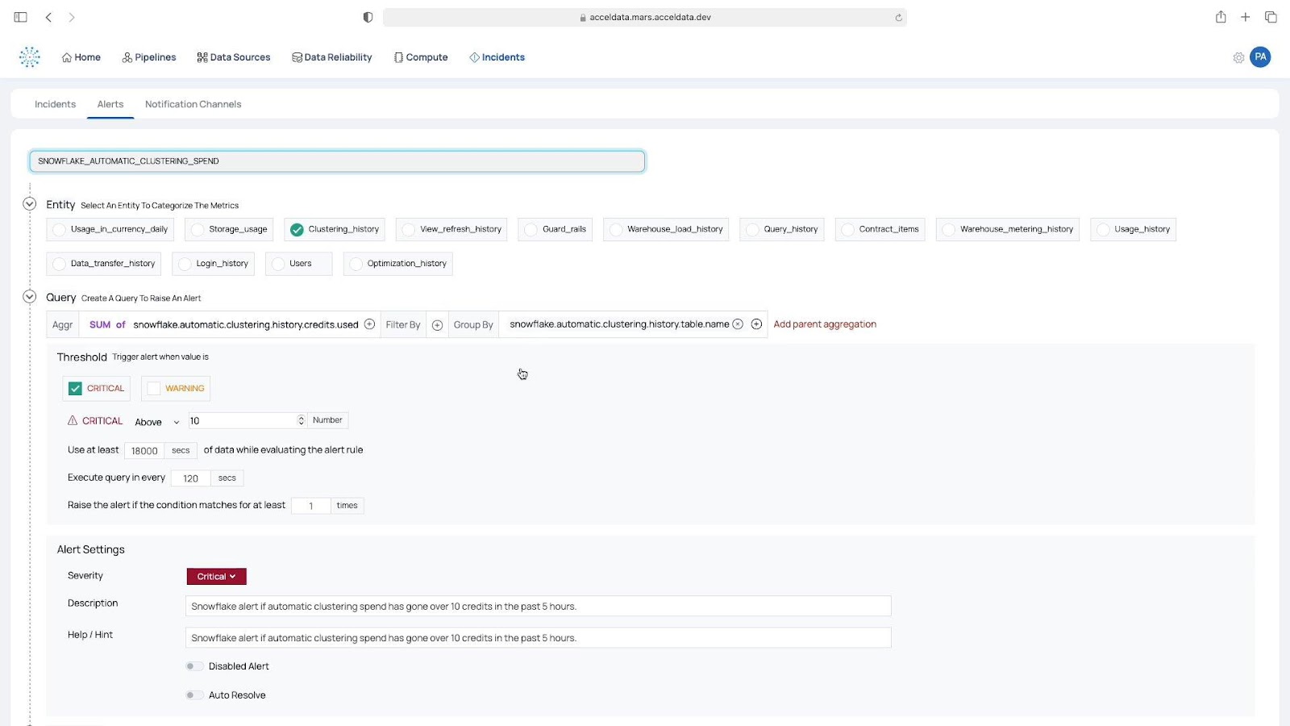Click the Help / Hint text field
Viewport: 1290px width, 726px height.
coord(539,638)
